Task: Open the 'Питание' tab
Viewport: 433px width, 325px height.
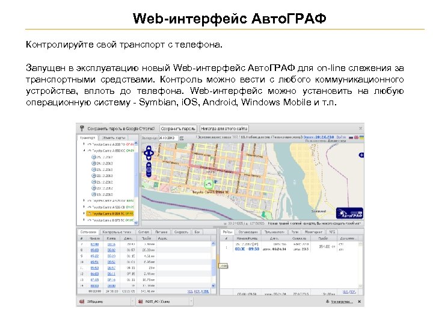Action: point(161,232)
